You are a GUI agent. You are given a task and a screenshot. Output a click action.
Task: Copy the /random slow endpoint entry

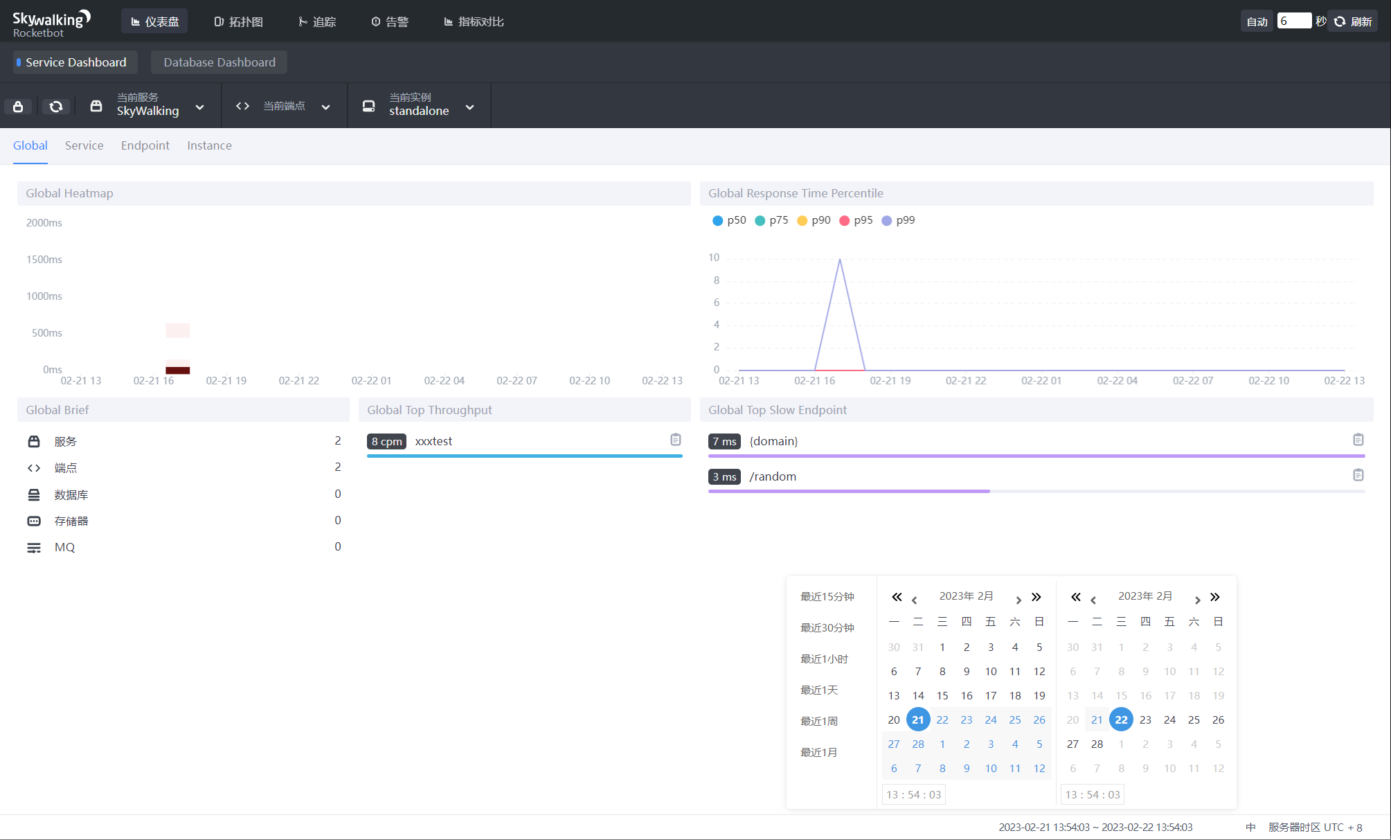click(x=1358, y=475)
